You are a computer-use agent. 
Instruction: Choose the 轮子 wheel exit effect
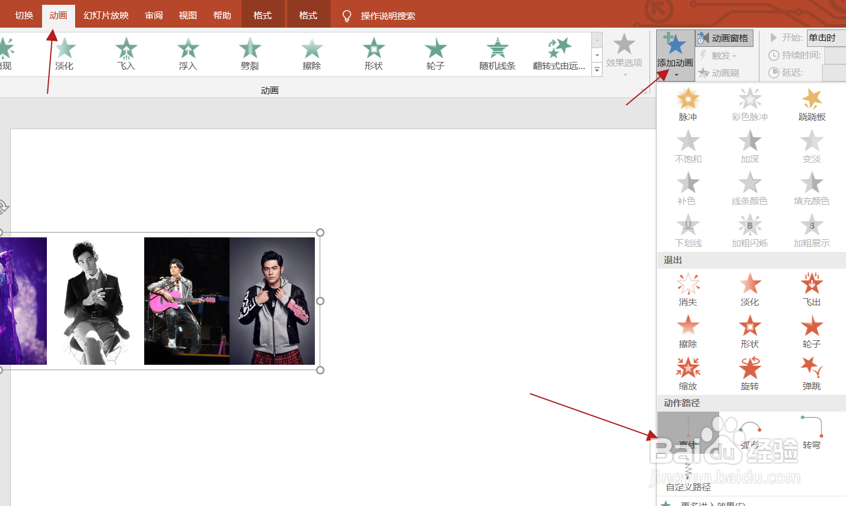[812, 332]
